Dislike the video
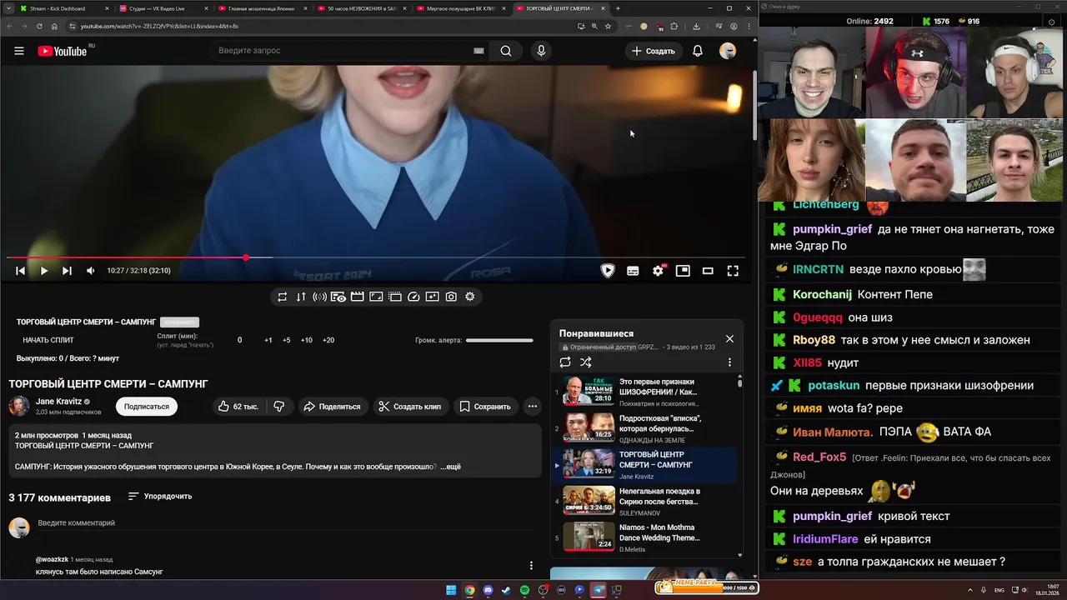Viewport: 1067px width, 600px height. click(x=279, y=407)
